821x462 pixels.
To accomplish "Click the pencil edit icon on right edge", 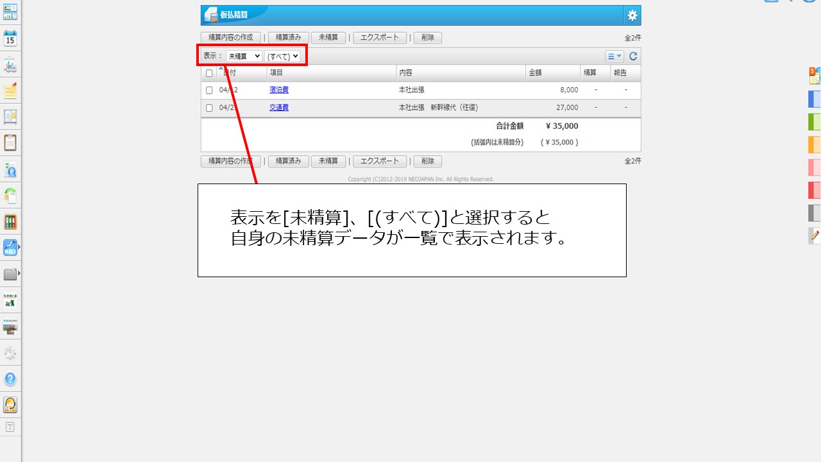I will point(815,235).
